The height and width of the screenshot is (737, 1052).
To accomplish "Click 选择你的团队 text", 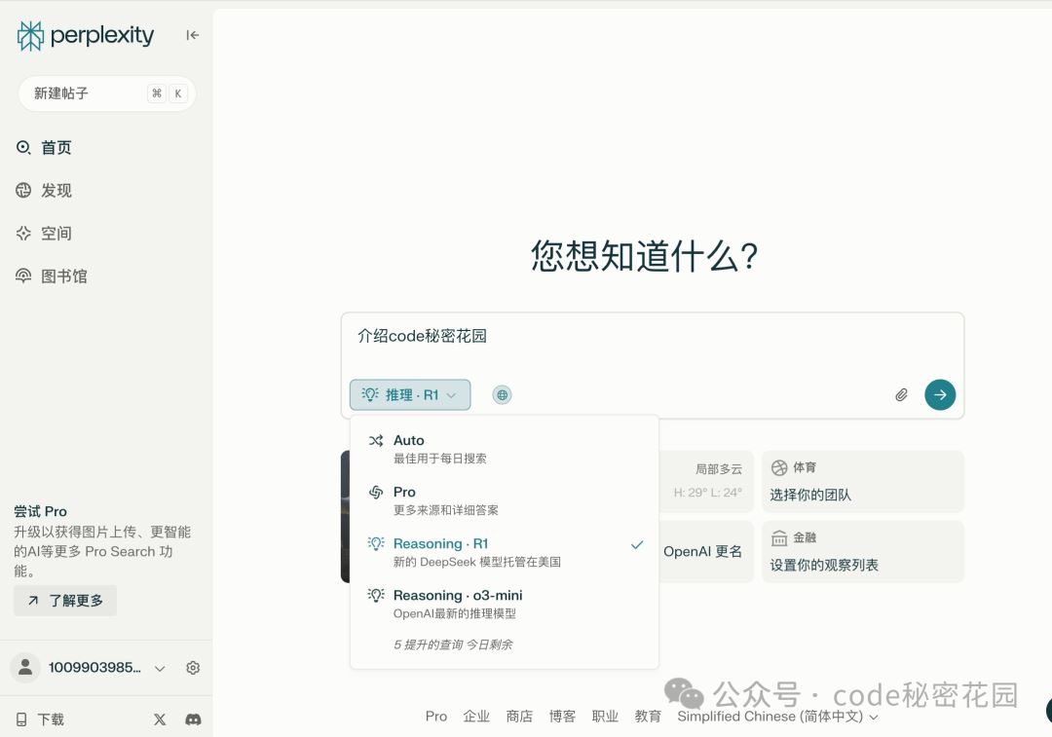I will pyautogui.click(x=810, y=495).
